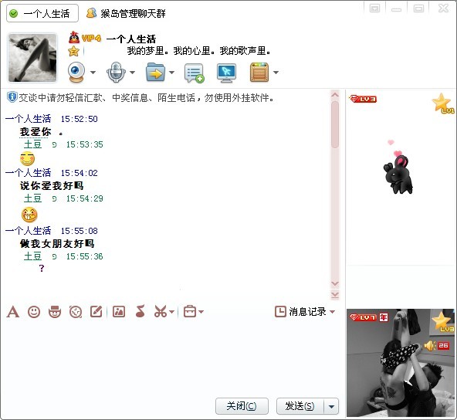Open the send button options arrow
The image size is (457, 420).
click(x=331, y=406)
